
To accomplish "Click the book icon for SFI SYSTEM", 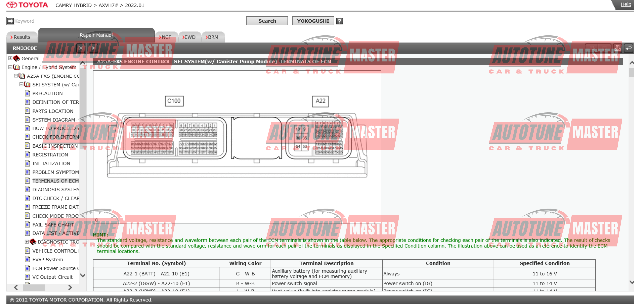I will click(27, 84).
